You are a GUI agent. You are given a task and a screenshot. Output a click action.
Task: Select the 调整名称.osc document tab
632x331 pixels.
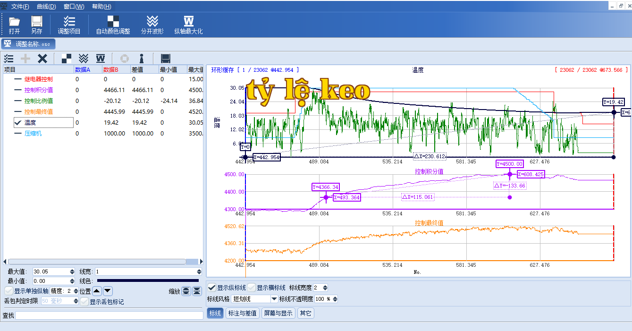(x=29, y=44)
